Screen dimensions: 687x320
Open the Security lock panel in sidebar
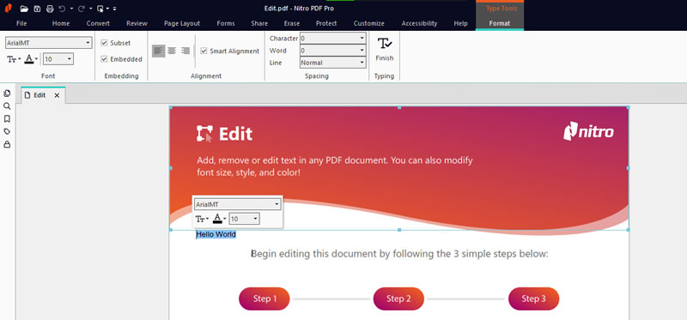coord(7,144)
